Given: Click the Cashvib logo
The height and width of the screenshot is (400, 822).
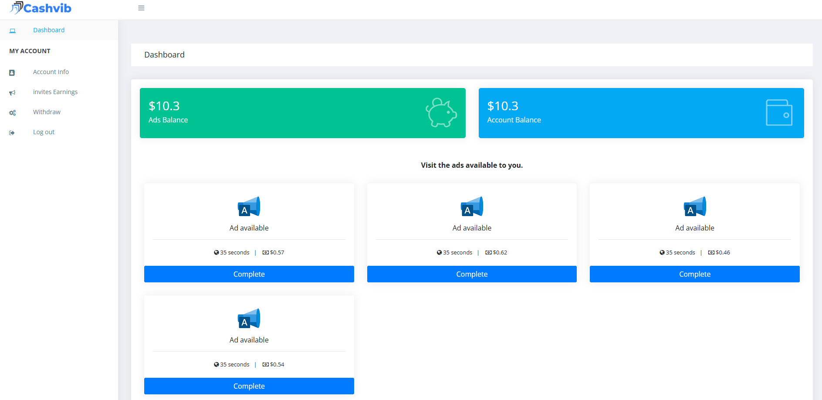Looking at the screenshot, I should [41, 8].
